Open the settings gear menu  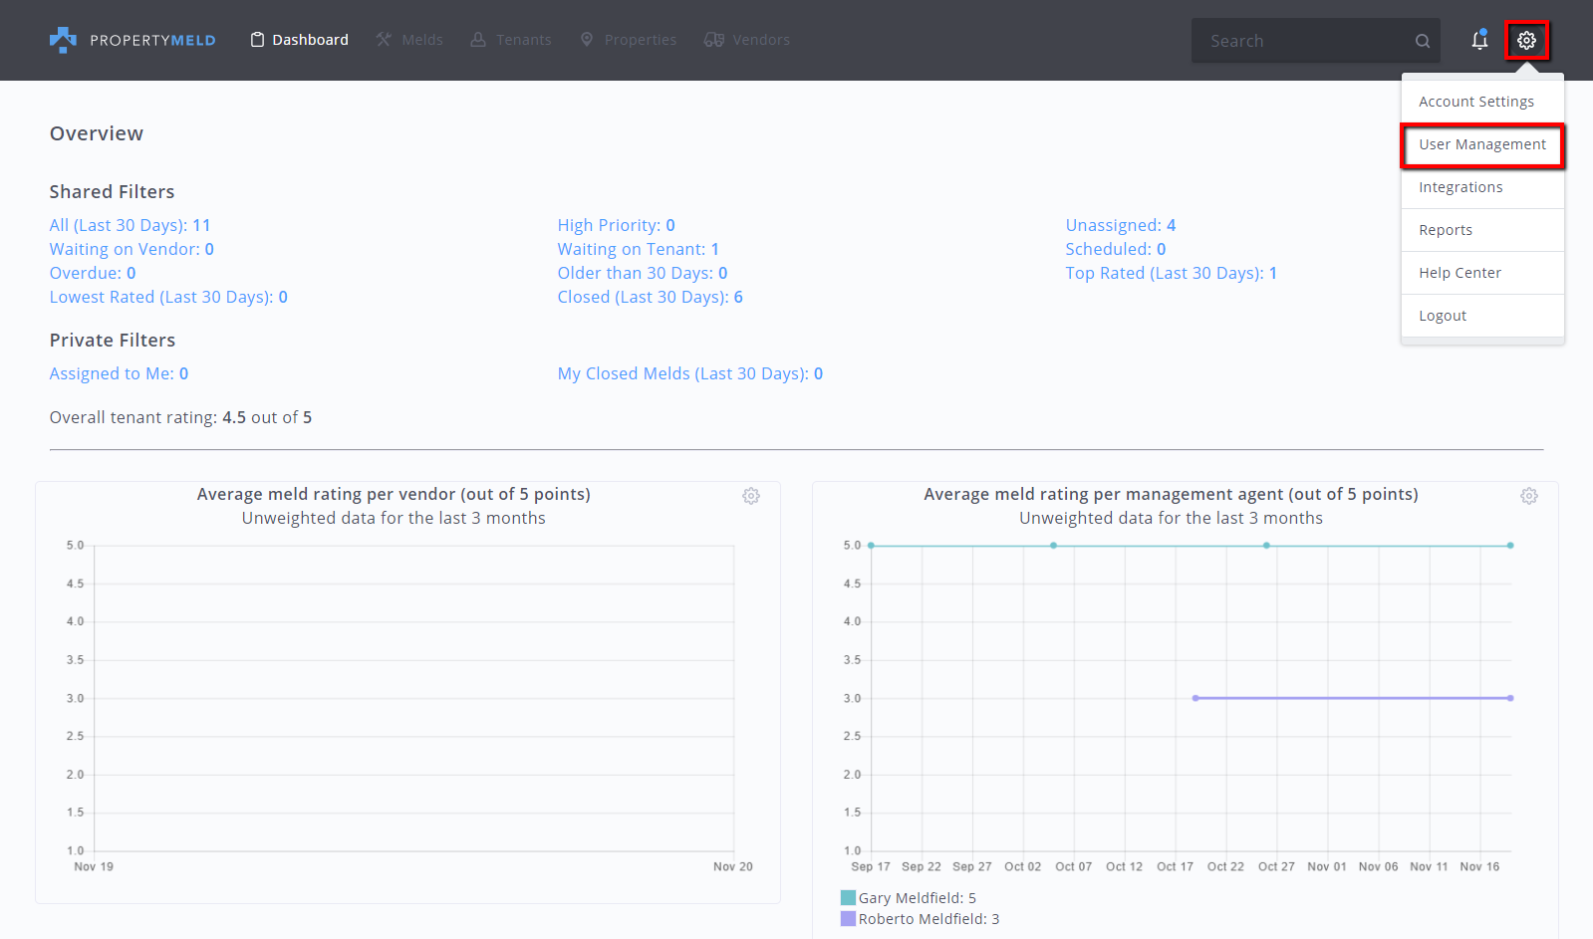(x=1526, y=41)
